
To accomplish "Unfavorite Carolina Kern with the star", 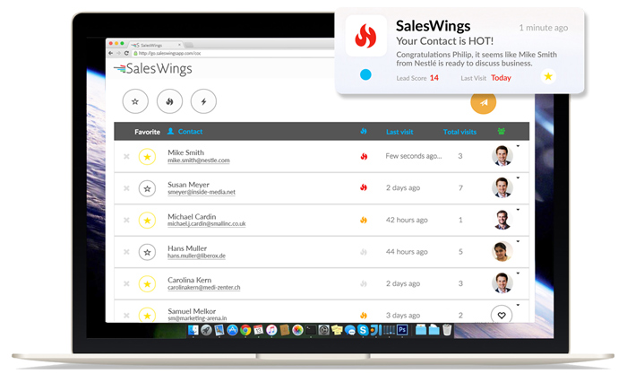I will [147, 283].
